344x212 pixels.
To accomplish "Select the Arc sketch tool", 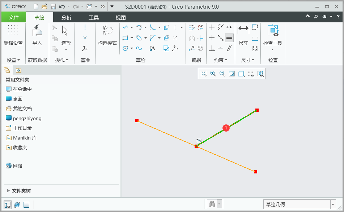I will coord(139,27).
